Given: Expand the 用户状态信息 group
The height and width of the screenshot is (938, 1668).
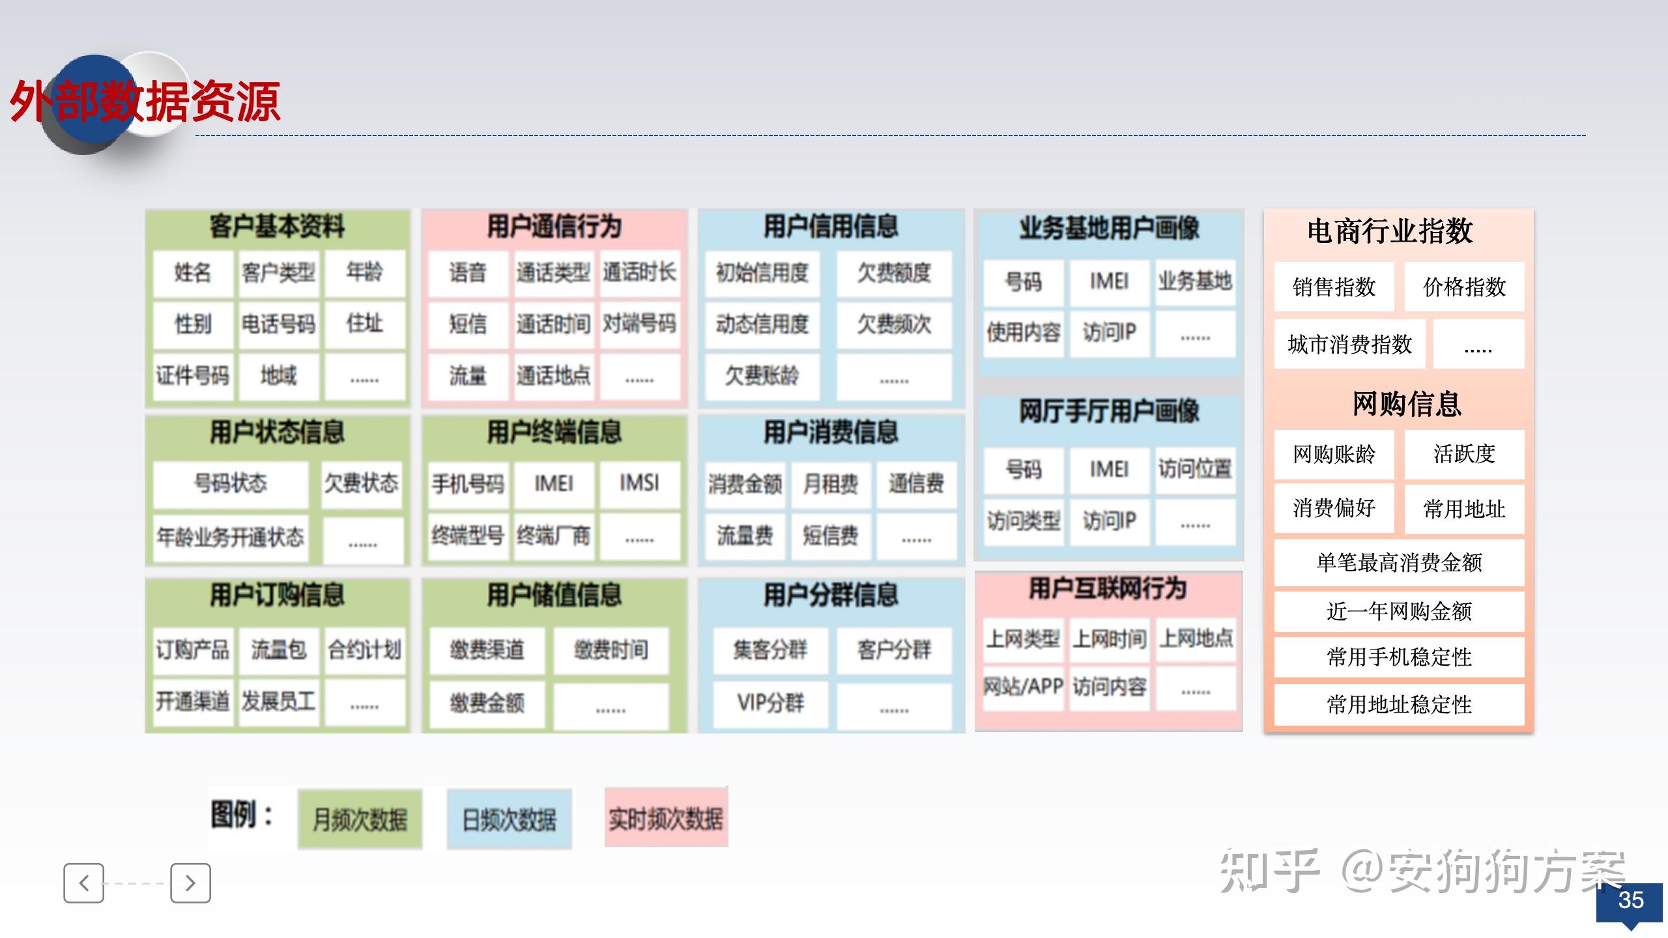Looking at the screenshot, I should tap(276, 433).
